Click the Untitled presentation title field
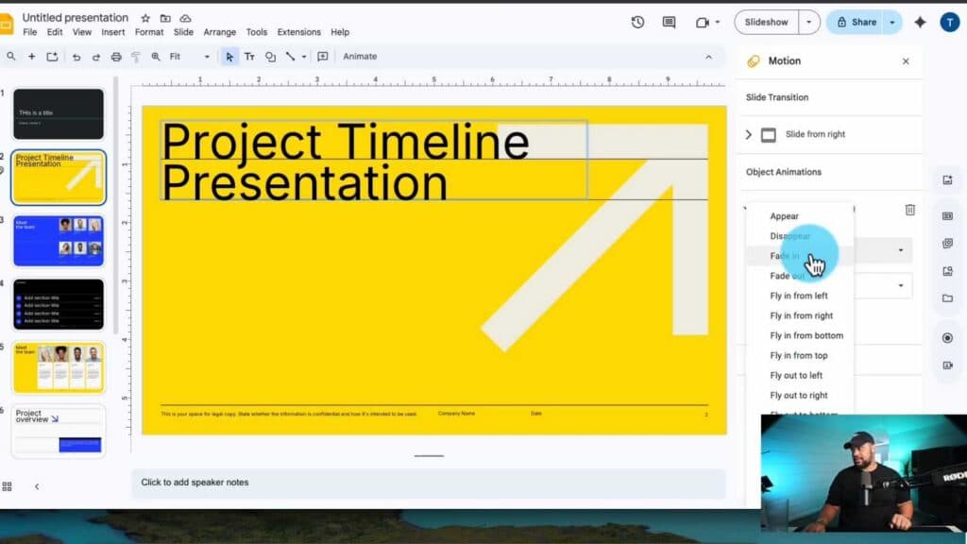The image size is (967, 544). point(76,18)
